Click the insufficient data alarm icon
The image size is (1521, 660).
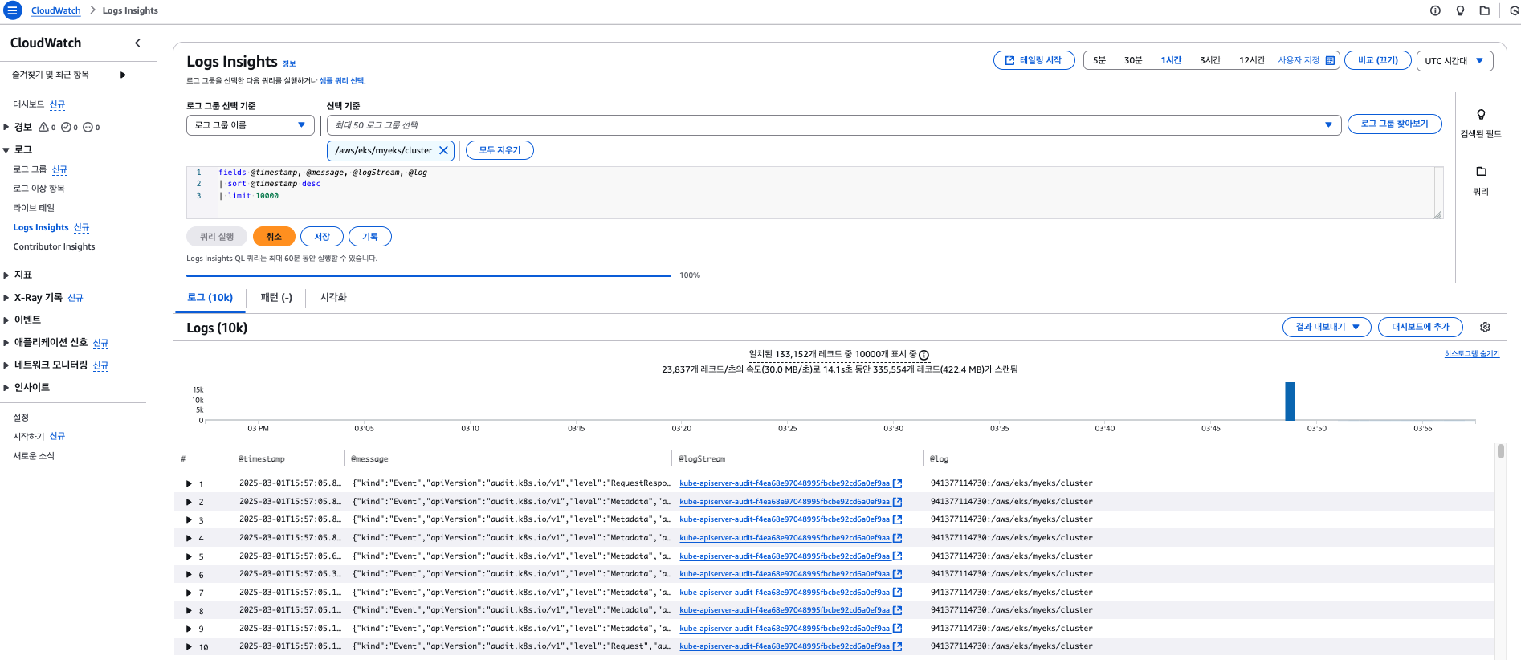pos(88,127)
